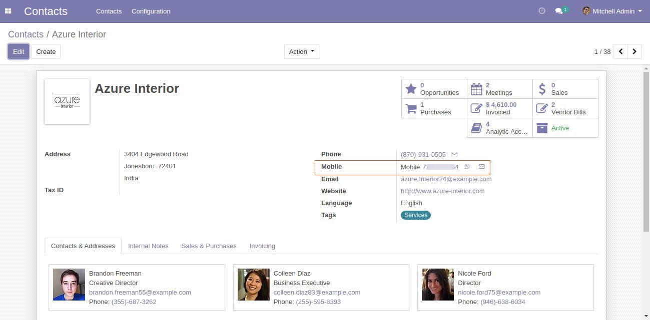Go to previous record arrow
This screenshot has width=650, height=320.
(620, 51)
